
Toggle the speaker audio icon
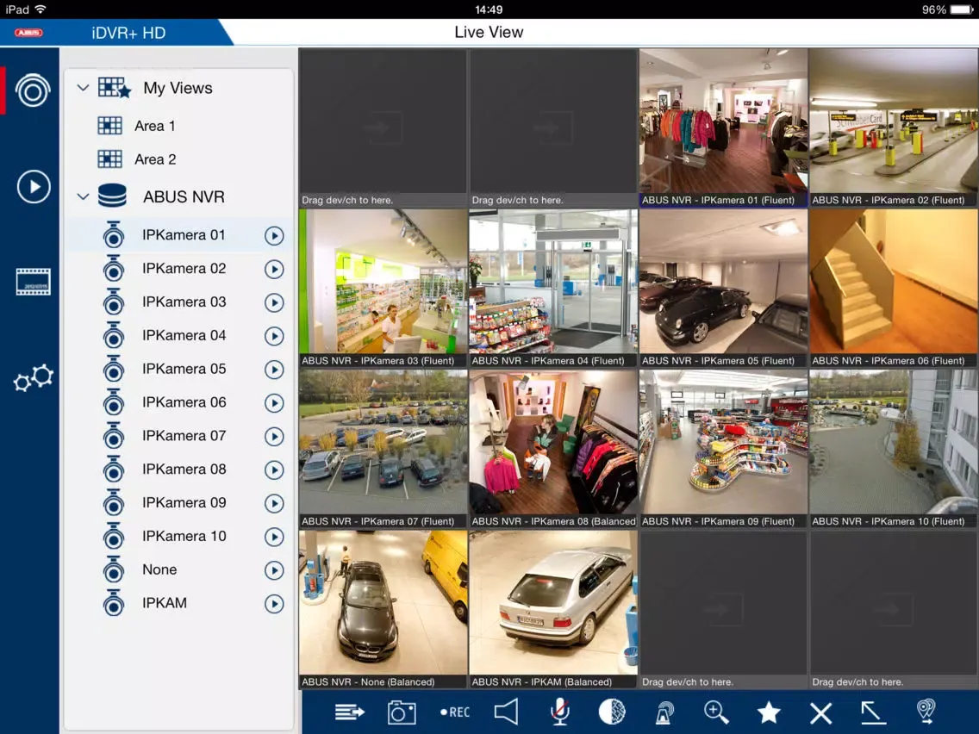coord(507,712)
